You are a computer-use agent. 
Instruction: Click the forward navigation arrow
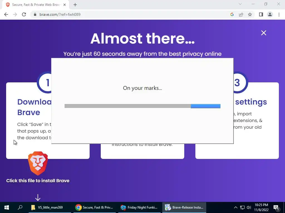click(x=15, y=14)
